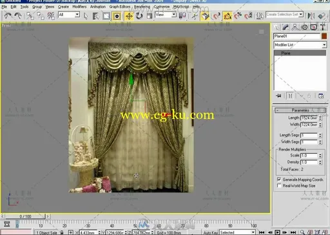Viewport: 330px width, 235px height.
Task: Open the View coordinate system dropdown
Action: click(x=166, y=15)
